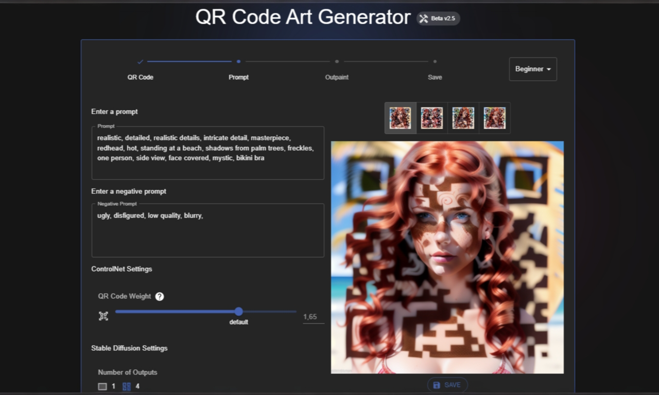The height and width of the screenshot is (395, 659).
Task: Click the completed checkmark on the QR Code step
Action: pyautogui.click(x=140, y=61)
